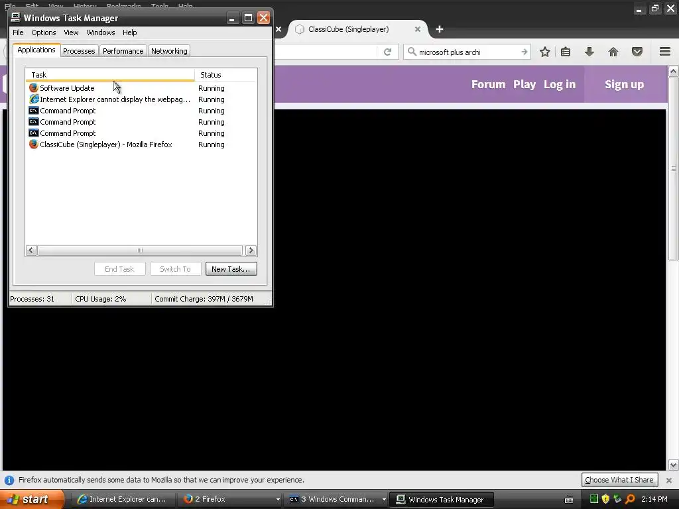Click CPU Usage: 2% status text
This screenshot has height=509, width=679.
[x=101, y=299]
